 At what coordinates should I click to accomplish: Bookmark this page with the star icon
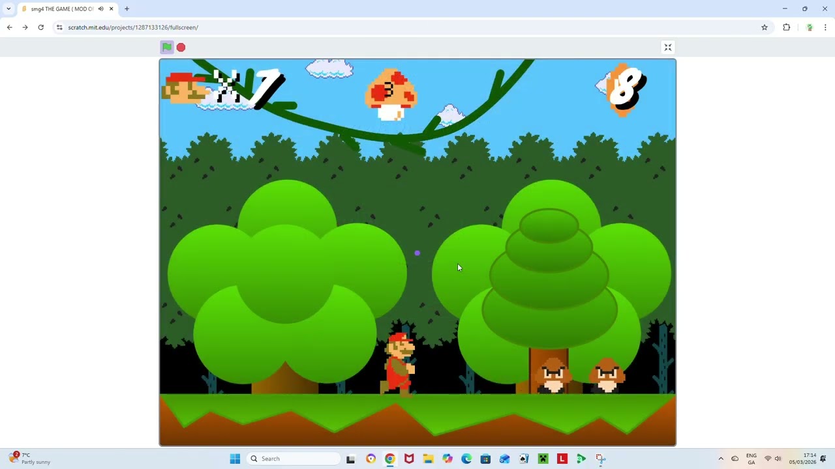(765, 27)
